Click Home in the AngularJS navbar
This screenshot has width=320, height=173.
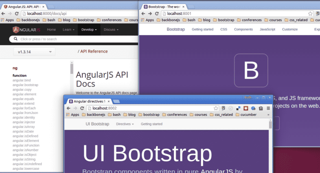click(51, 30)
